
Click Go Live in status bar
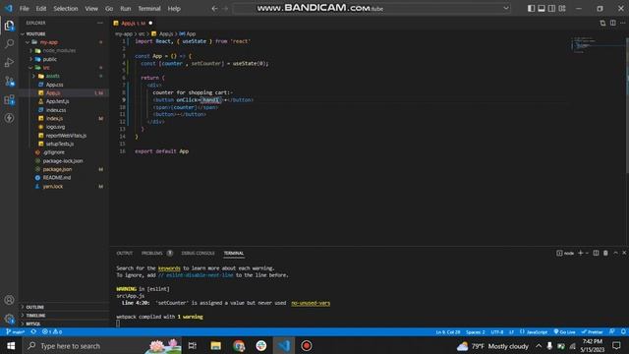(564, 332)
